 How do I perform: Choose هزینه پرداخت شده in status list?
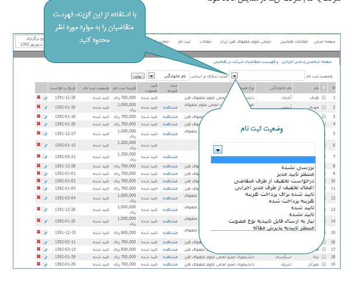coord(290,200)
